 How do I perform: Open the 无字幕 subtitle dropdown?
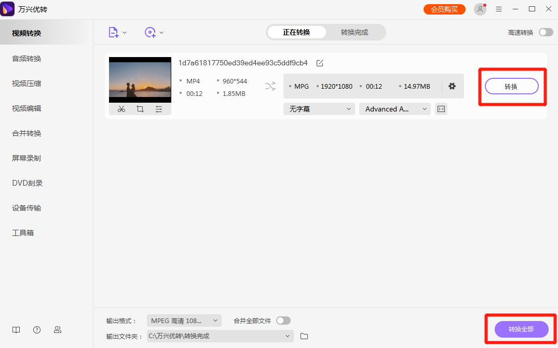(319, 109)
